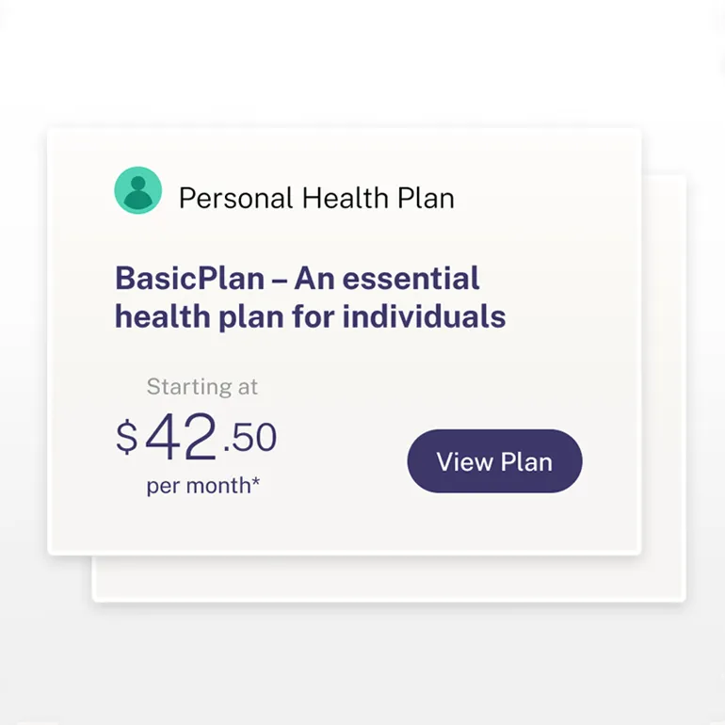The image size is (725, 725).
Task: Click the back card's visible bottom strip
Action: (386, 578)
